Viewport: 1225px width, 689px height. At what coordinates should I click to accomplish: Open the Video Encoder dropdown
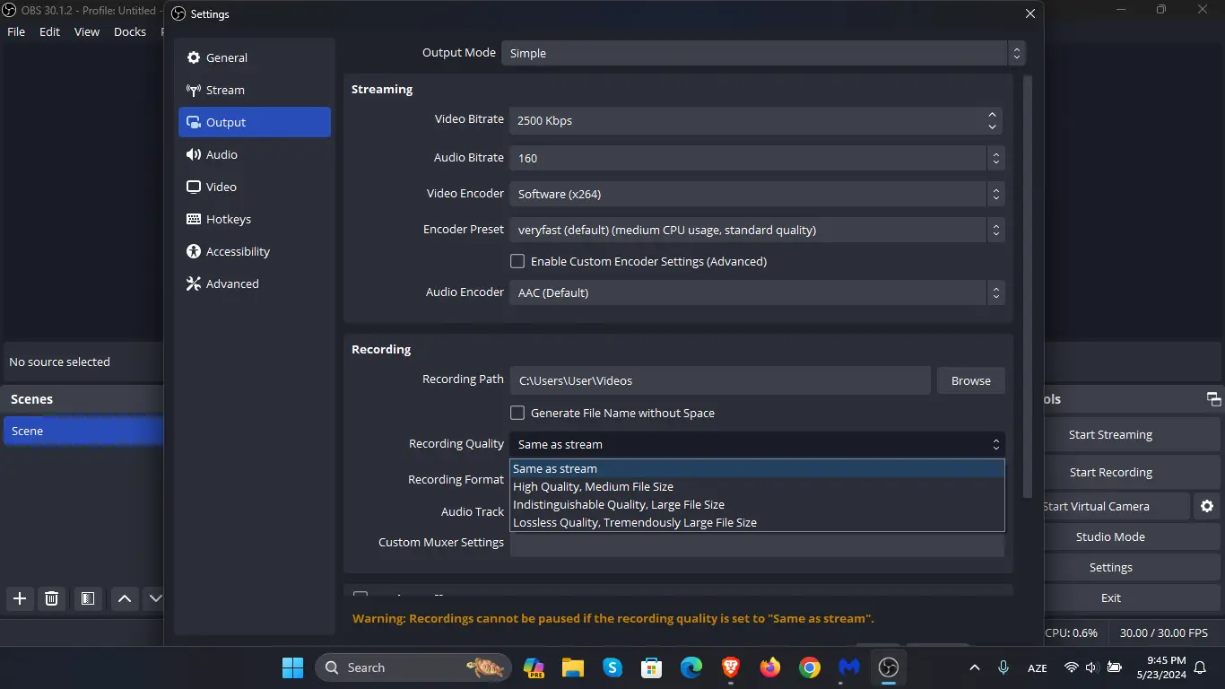[757, 194]
